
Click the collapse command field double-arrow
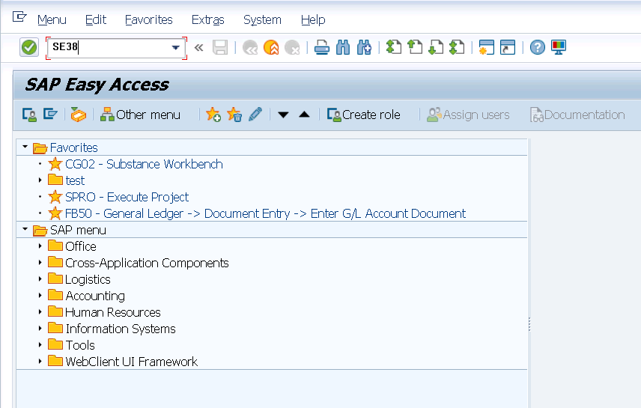(198, 48)
